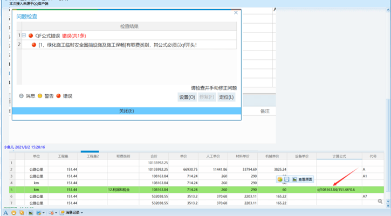Open 消息记录 message history
Image resolution: width=391 pixels, height=216 pixels.
(x=70, y=213)
